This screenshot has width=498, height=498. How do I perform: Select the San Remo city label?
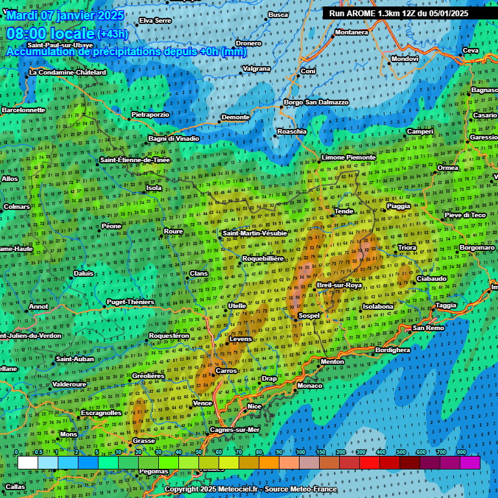(x=429, y=327)
